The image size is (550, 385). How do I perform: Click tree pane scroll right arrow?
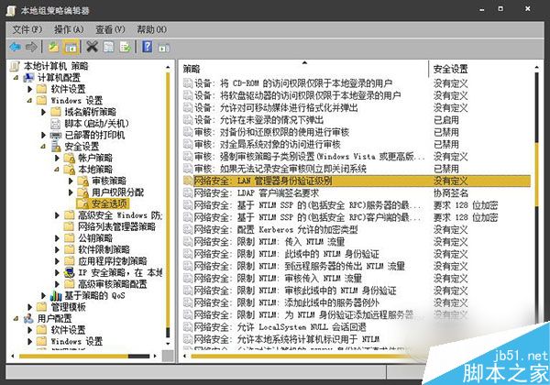tap(155, 357)
